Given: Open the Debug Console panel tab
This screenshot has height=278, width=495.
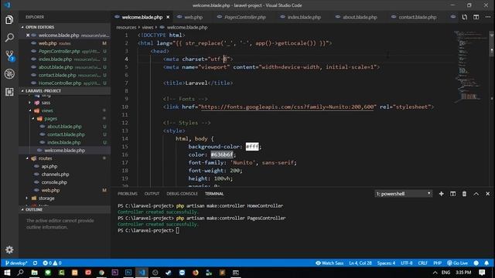Looking at the screenshot, I should tap(182, 194).
